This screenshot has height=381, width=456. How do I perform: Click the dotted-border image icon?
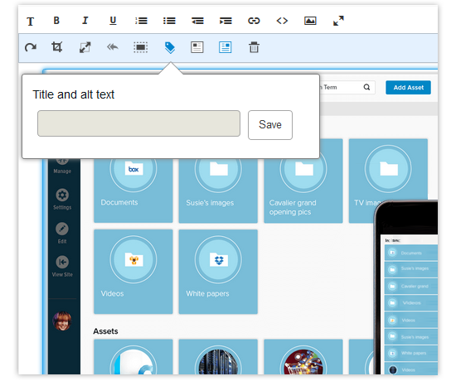(141, 47)
